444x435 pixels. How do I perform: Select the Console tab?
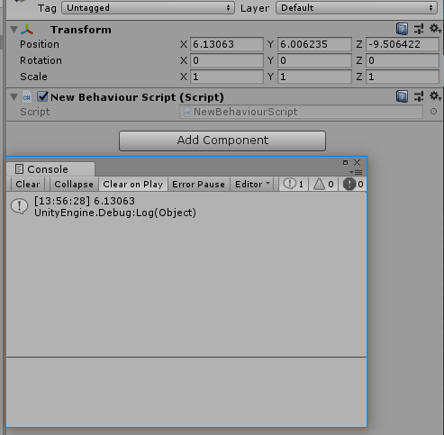50,169
